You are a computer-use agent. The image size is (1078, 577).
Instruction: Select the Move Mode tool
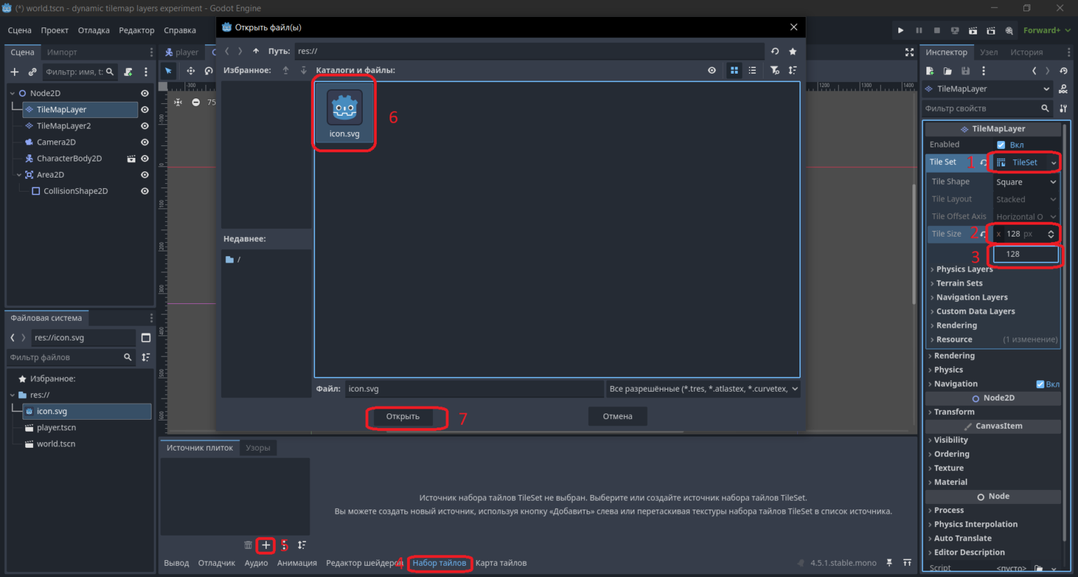point(190,71)
